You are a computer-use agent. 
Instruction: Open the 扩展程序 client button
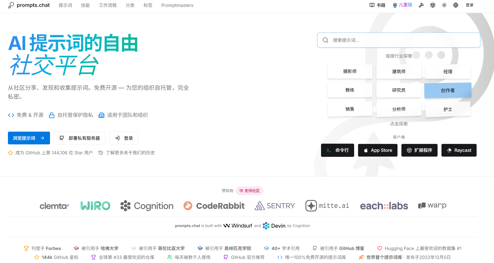419,150
